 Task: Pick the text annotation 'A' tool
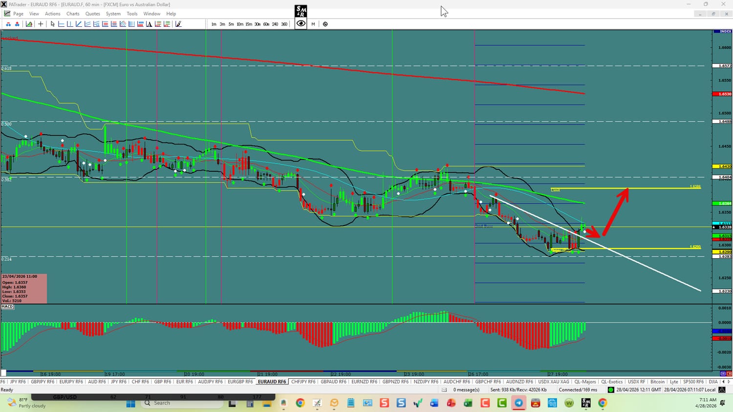(149, 24)
